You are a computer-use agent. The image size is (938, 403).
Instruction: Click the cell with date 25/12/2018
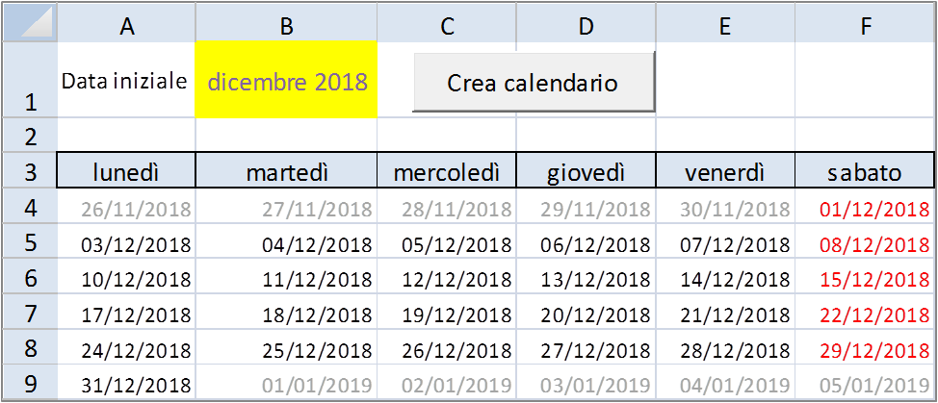tap(286, 350)
